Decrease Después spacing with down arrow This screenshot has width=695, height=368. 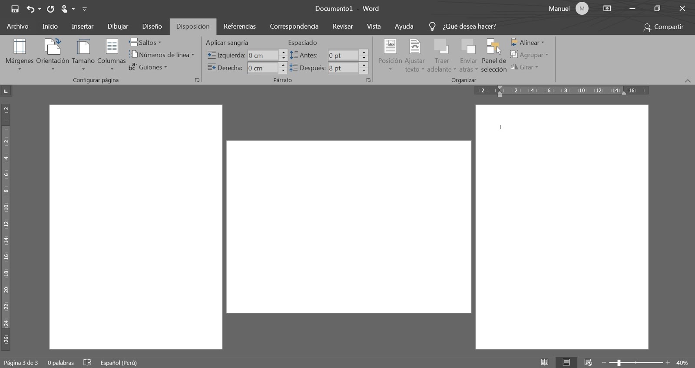(x=364, y=71)
